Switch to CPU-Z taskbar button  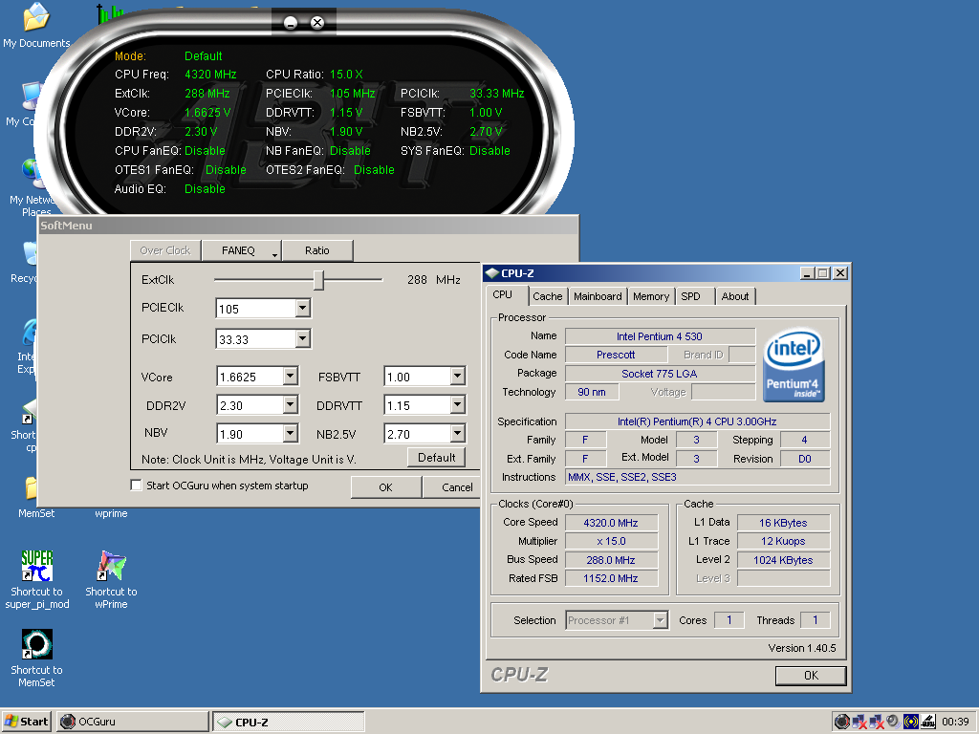tap(289, 722)
